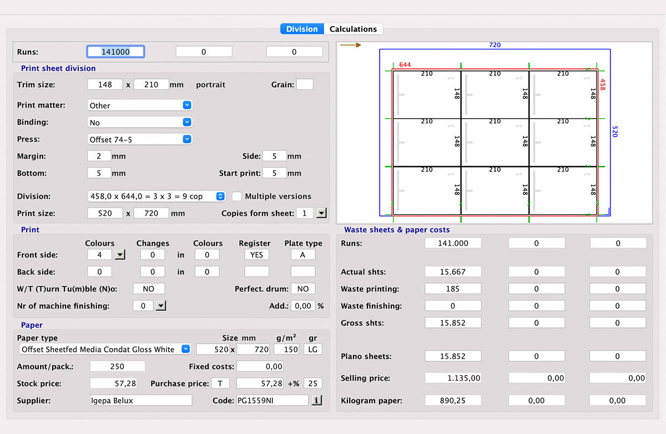Open the Paper type dropdown
This screenshot has height=434, width=666.
click(x=105, y=349)
